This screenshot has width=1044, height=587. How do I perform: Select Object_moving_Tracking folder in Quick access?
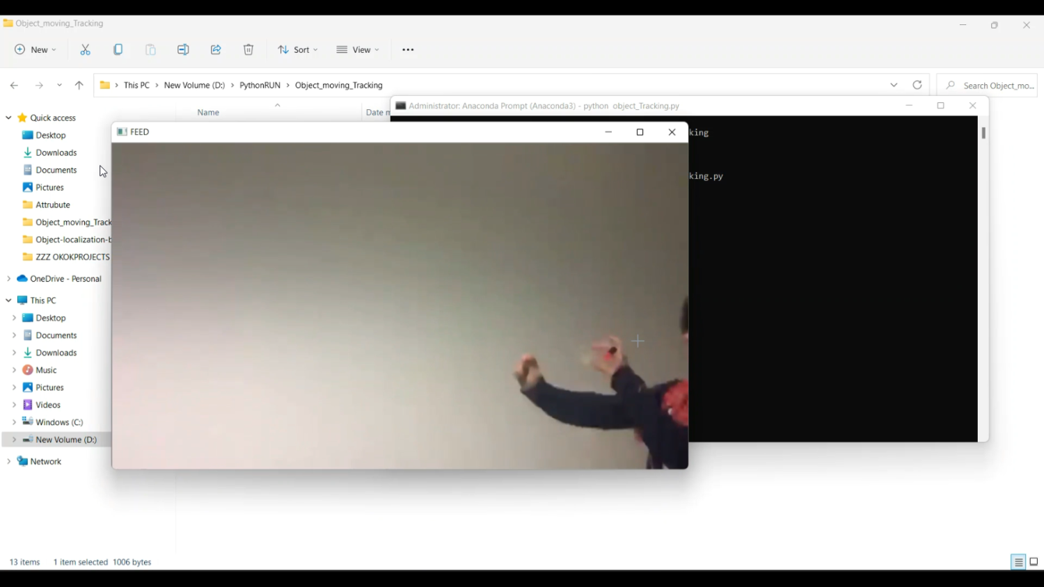pos(66,223)
